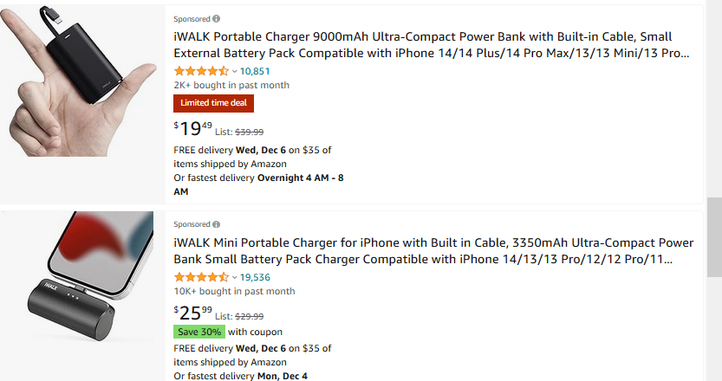Click the star rating of iWALK Mini Charger
This screenshot has height=381, width=722.
[x=201, y=277]
